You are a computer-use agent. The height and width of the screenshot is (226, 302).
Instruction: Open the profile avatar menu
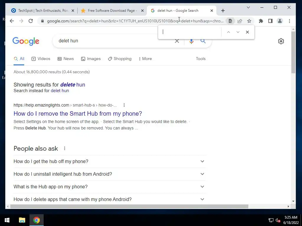click(x=280, y=21)
